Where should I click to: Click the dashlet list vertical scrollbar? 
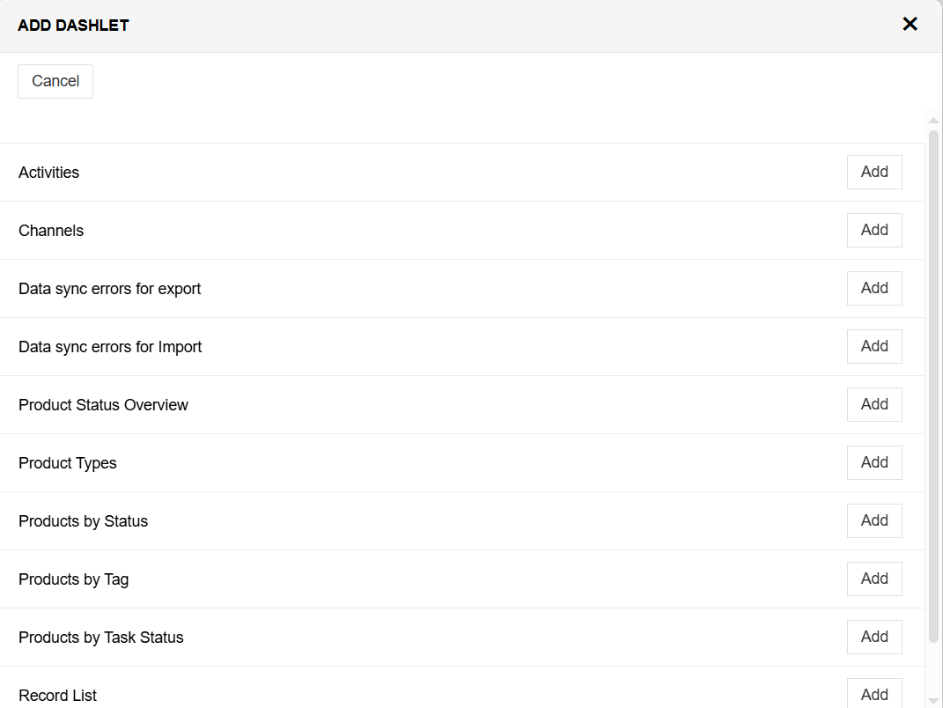coord(933,387)
